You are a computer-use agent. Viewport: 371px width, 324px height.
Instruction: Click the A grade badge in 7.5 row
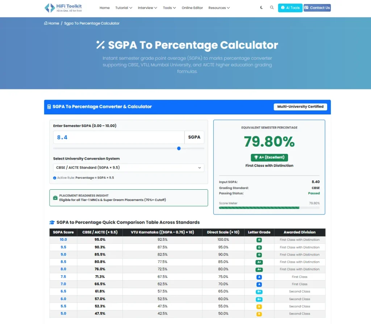(x=259, y=277)
